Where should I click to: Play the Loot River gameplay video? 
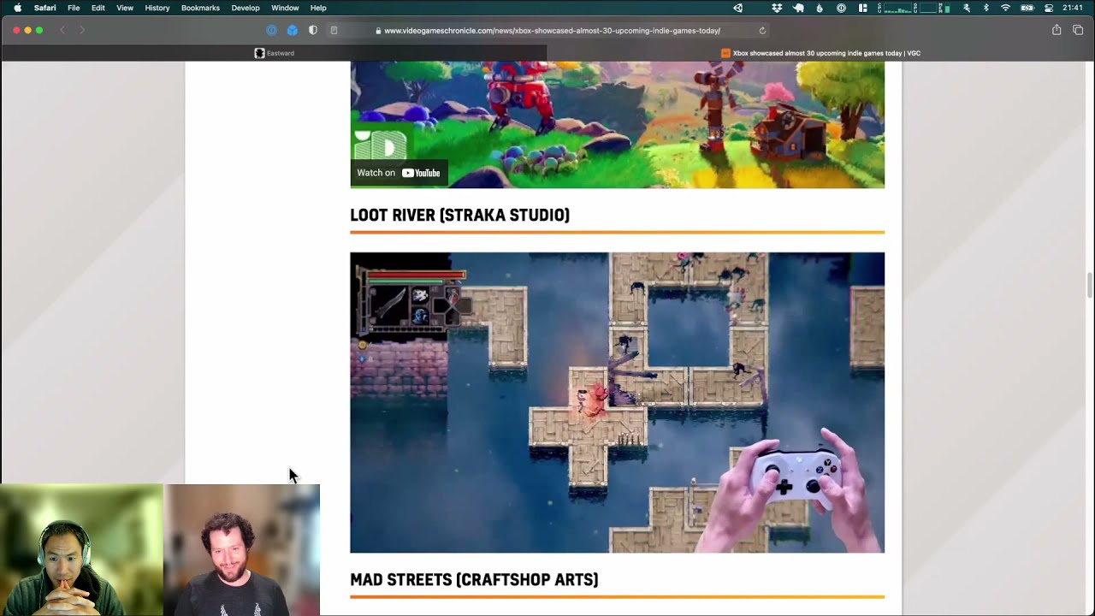(x=617, y=402)
